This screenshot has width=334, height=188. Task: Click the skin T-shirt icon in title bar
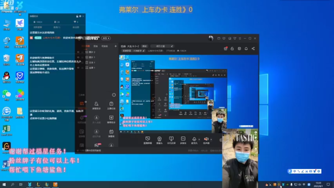235,38
